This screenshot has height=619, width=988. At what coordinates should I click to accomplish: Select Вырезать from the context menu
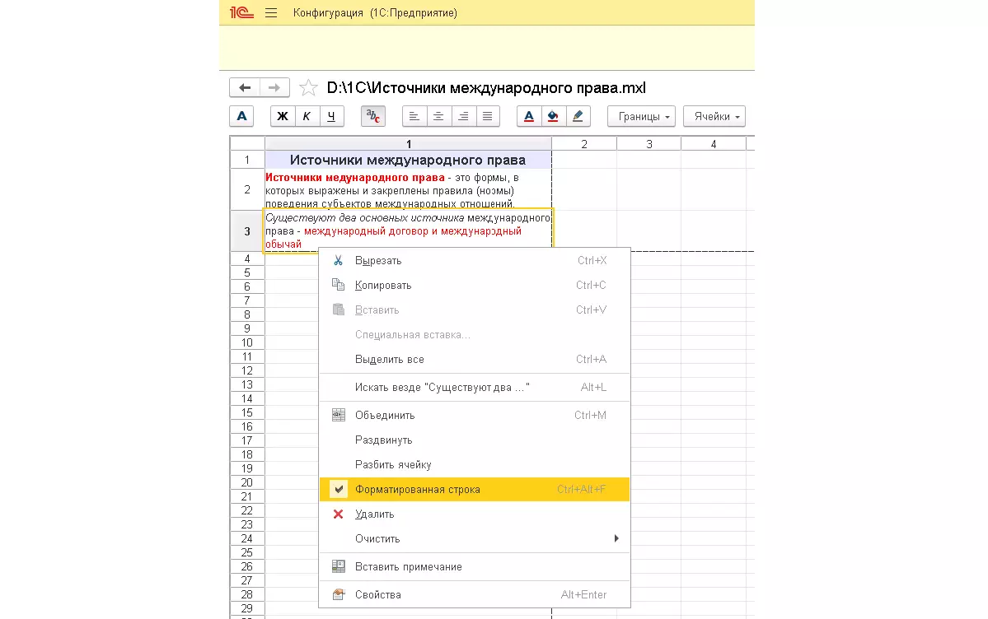pos(475,261)
